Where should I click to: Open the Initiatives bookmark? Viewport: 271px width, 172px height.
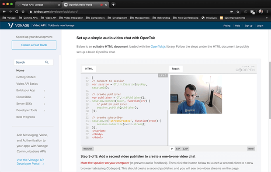click(209, 18)
